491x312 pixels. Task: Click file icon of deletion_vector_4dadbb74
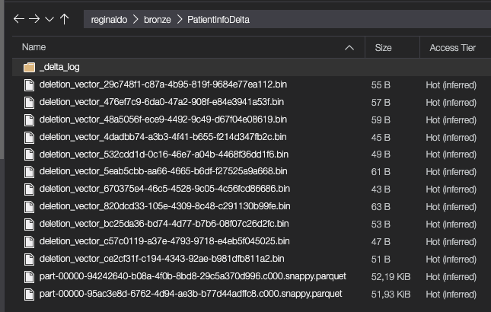[x=30, y=138]
